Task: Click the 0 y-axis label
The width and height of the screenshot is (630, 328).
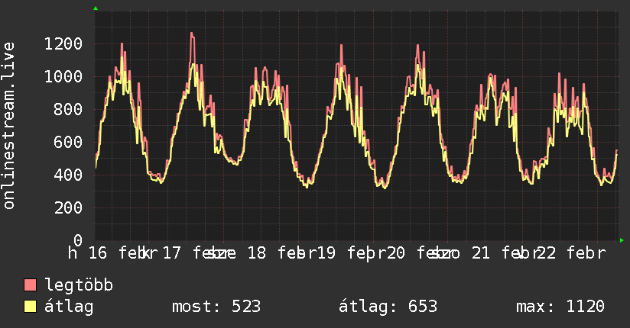Action: [x=77, y=240]
